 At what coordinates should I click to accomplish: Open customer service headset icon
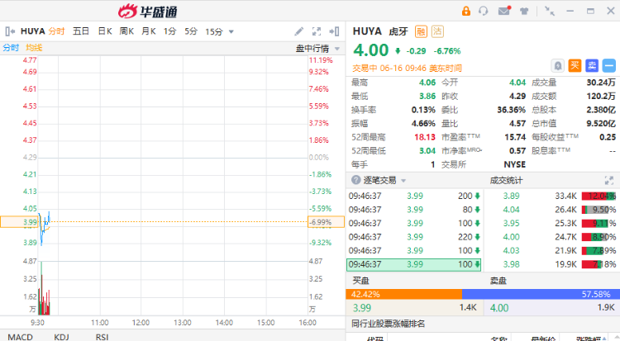[x=485, y=11]
